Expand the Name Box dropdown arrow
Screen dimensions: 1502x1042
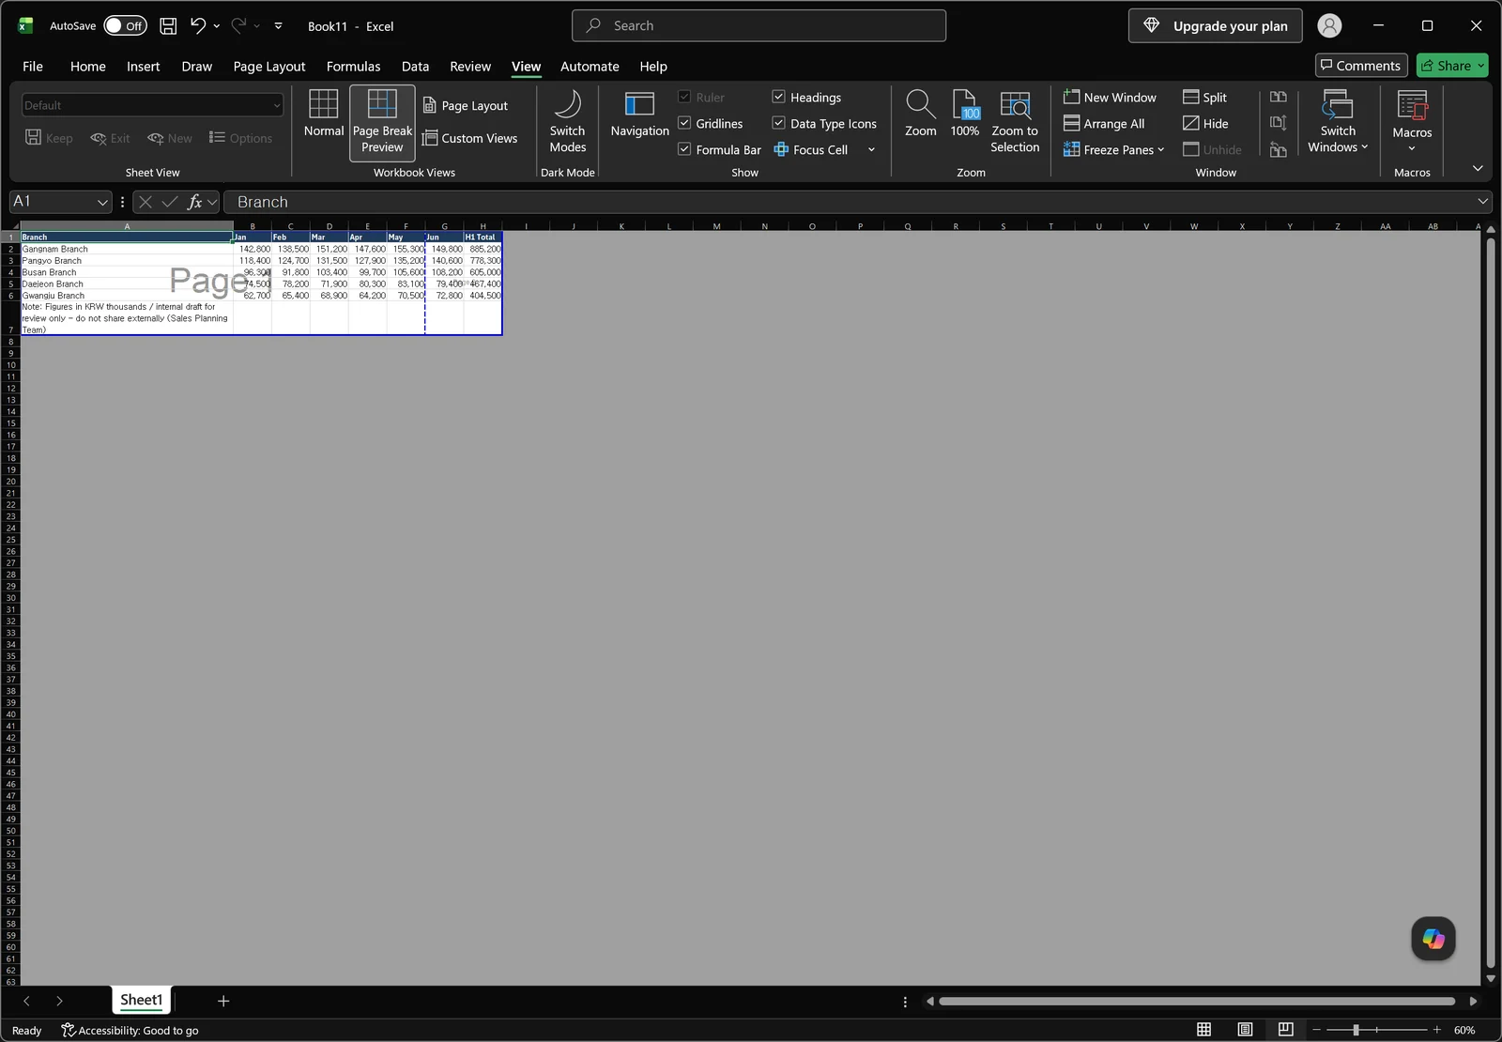pyautogui.click(x=102, y=202)
